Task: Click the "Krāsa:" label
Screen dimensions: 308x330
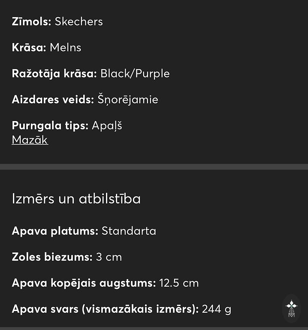Action: [29, 48]
